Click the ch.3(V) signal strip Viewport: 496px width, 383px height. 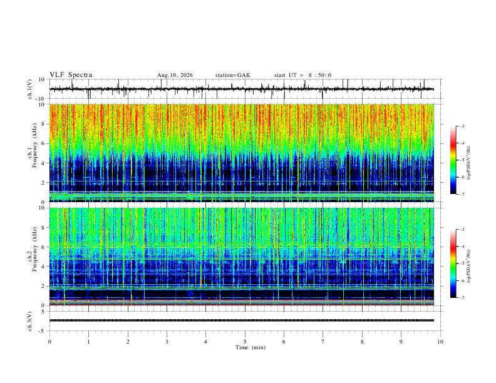click(241, 321)
